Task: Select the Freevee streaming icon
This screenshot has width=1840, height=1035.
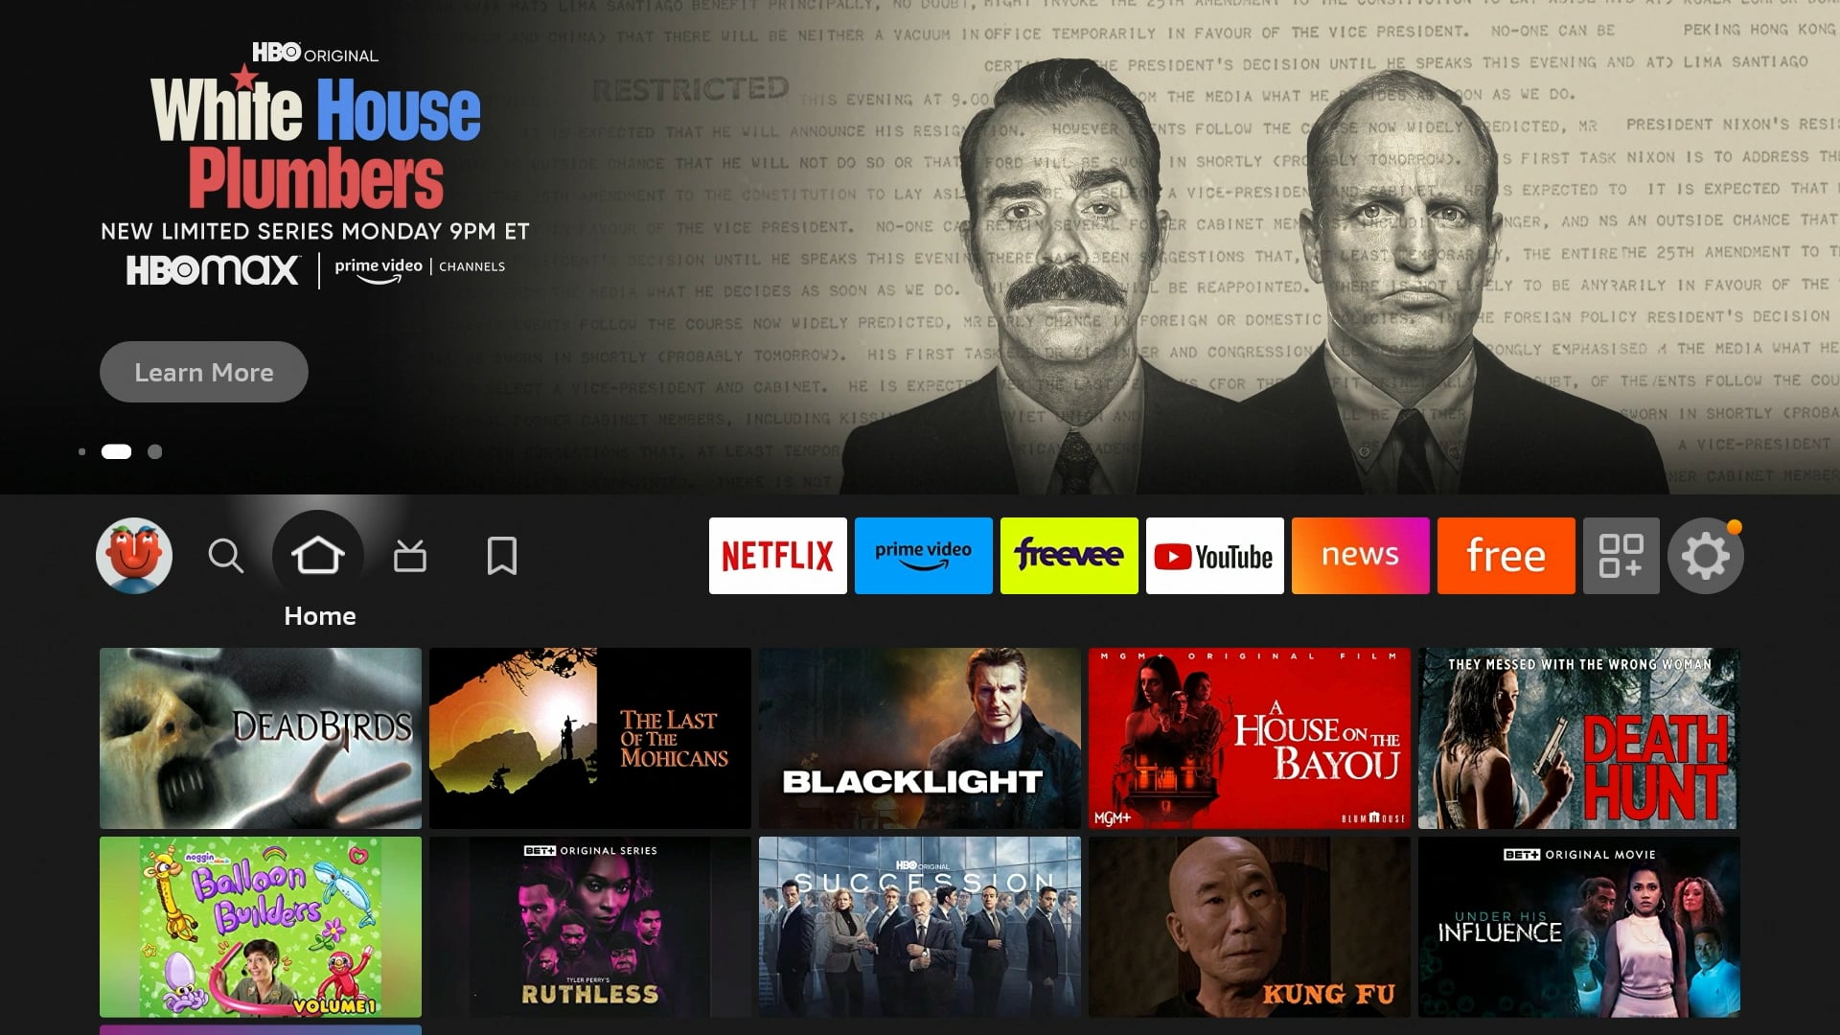Action: (1069, 555)
